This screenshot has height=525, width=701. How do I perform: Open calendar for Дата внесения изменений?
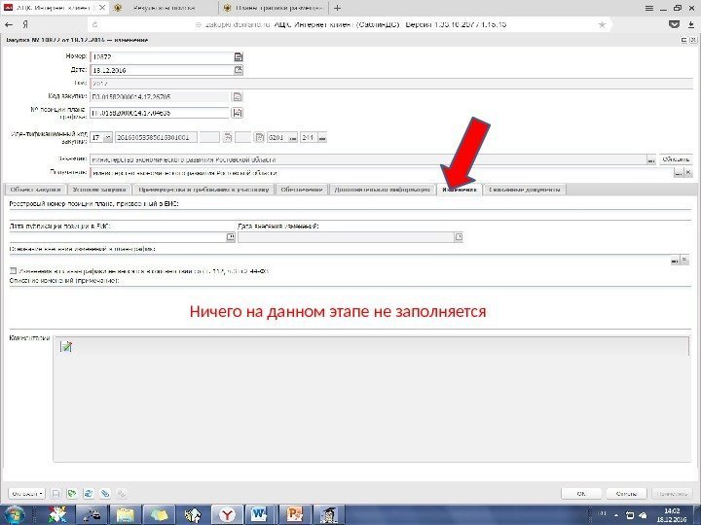[459, 237]
